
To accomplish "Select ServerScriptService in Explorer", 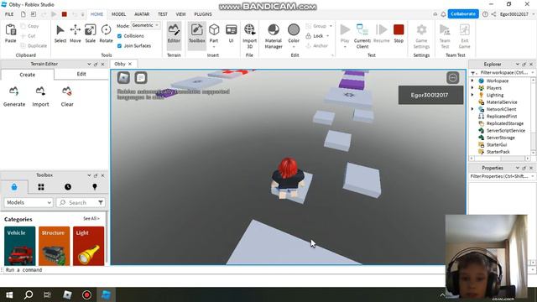I will [505, 131].
